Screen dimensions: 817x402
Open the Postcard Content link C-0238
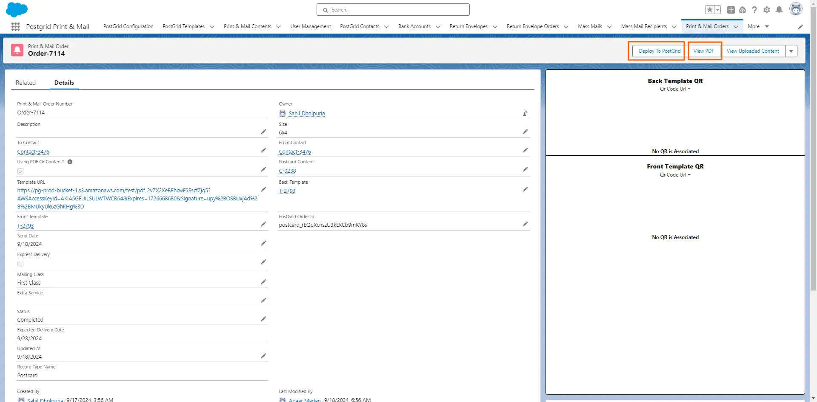click(287, 171)
